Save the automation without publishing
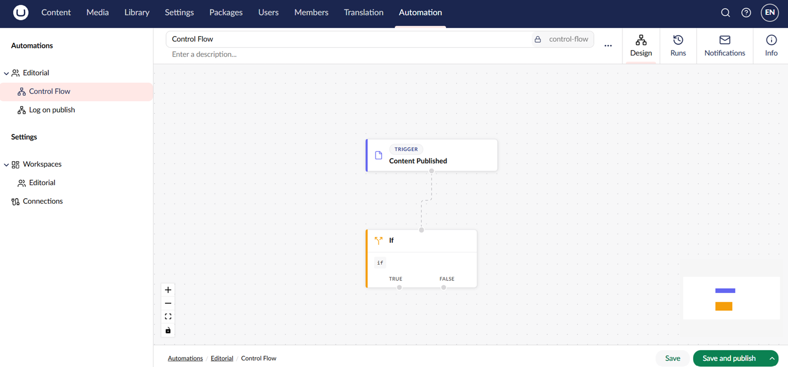This screenshot has width=788, height=367. [672, 358]
